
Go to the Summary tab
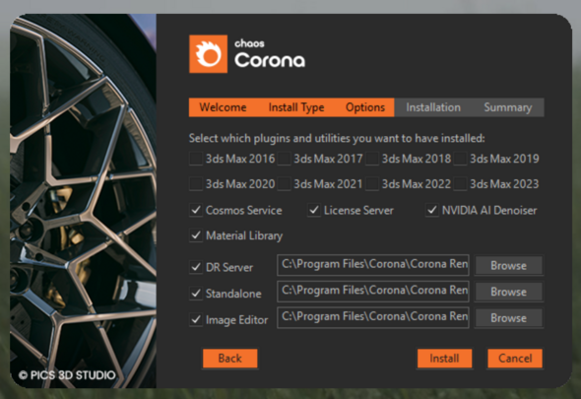point(507,107)
